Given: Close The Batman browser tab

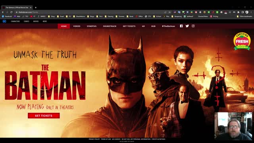Looking at the screenshot, I should tap(31, 8).
